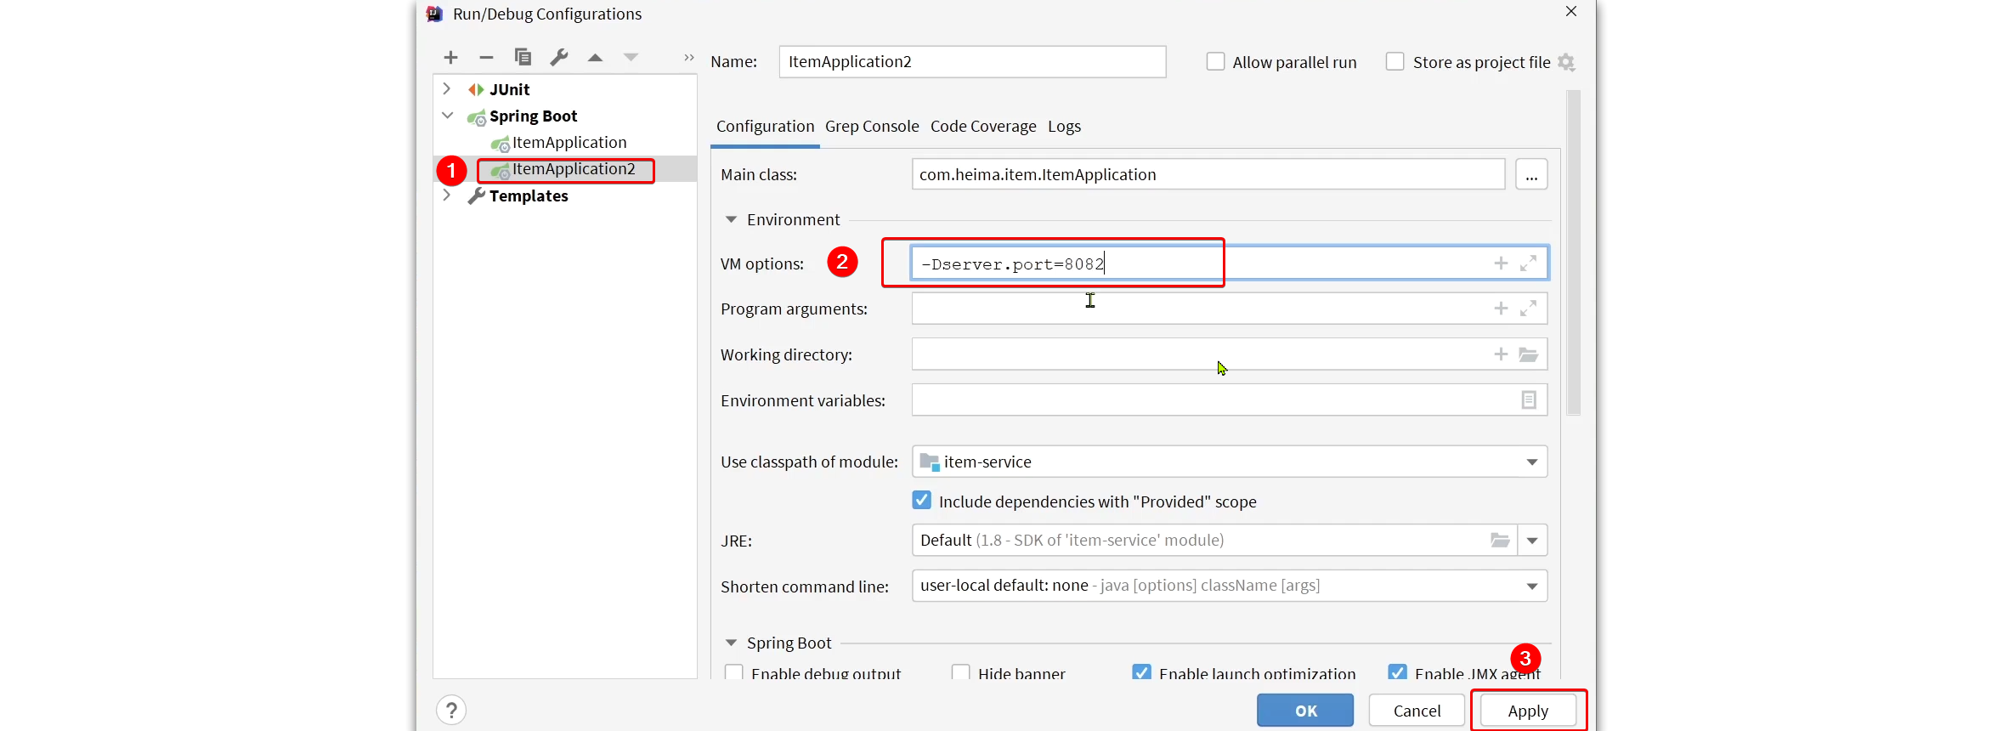
Task: Click the help question mark icon
Action: pyautogui.click(x=451, y=710)
